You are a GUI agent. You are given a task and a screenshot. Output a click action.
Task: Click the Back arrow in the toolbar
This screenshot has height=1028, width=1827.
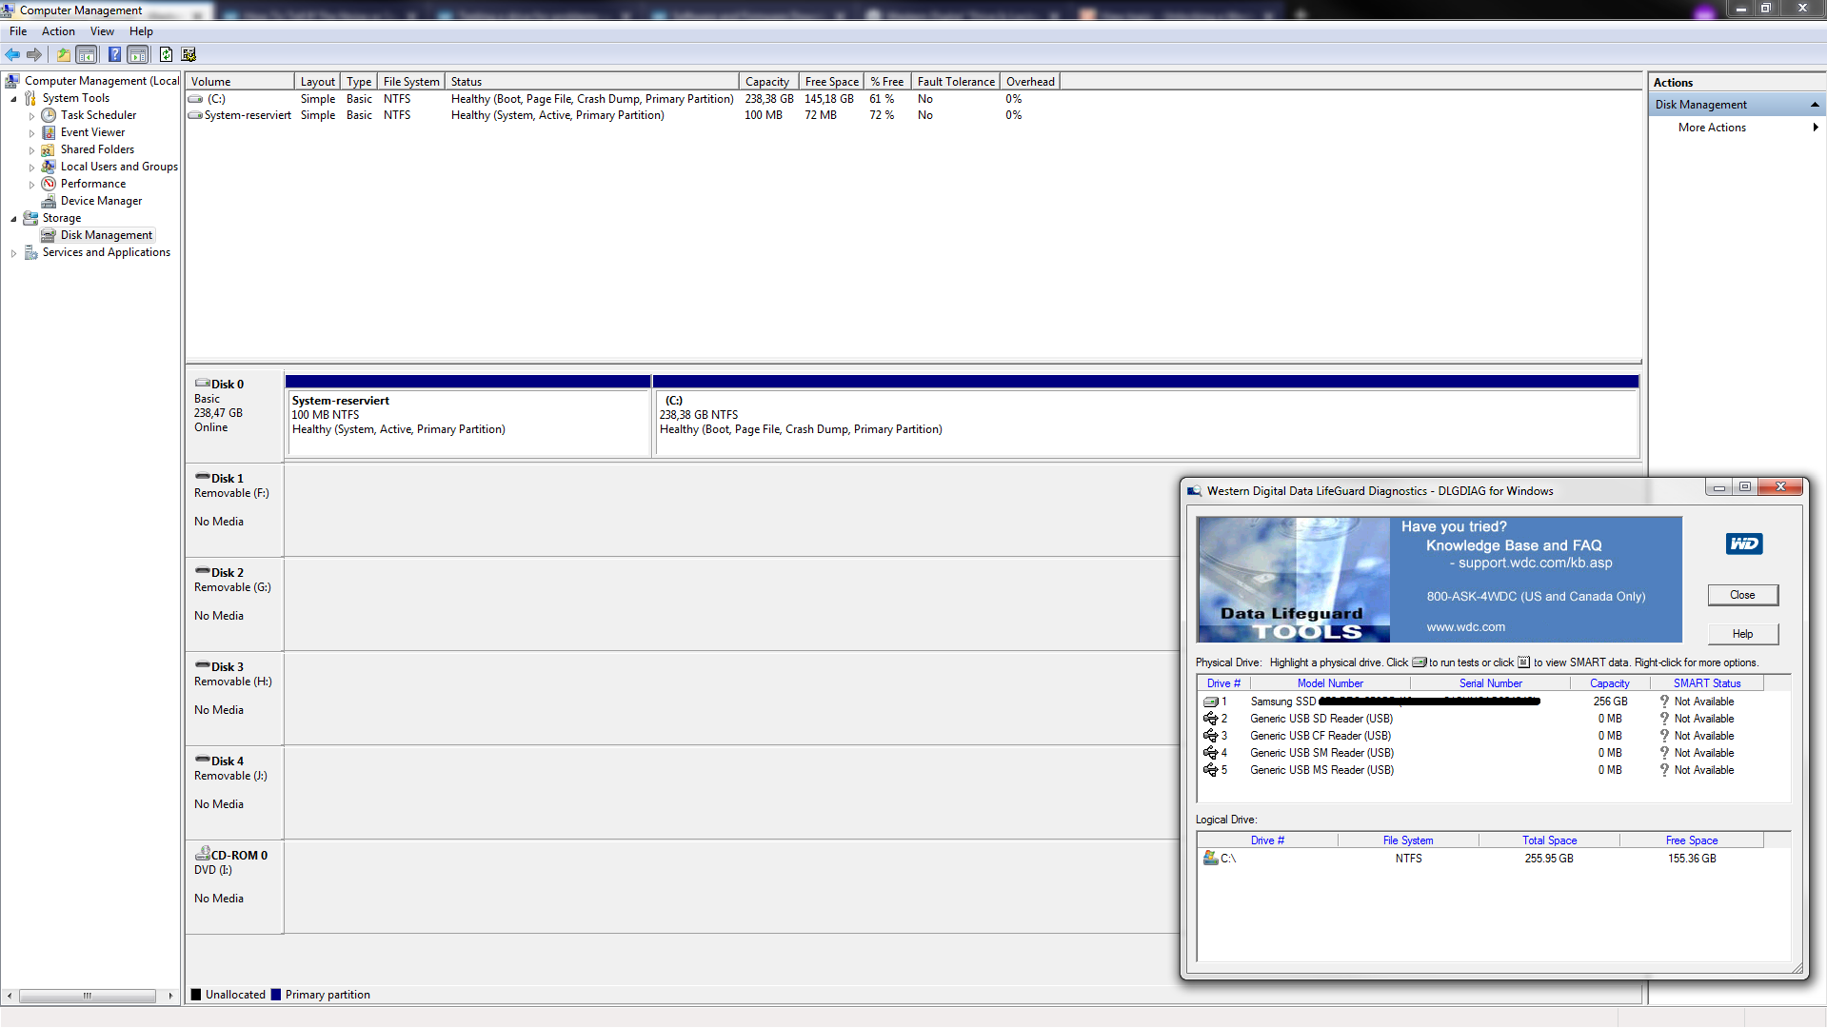[x=12, y=54]
